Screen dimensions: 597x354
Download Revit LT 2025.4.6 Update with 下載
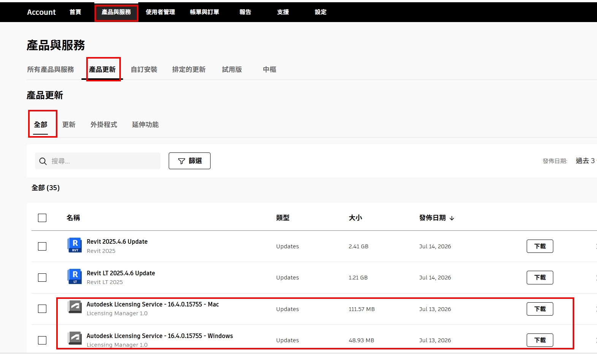(x=540, y=278)
